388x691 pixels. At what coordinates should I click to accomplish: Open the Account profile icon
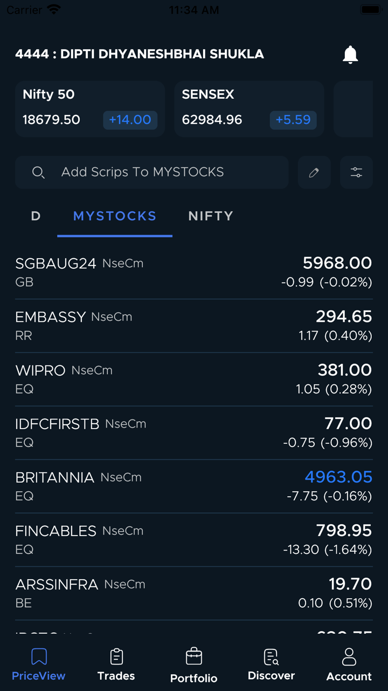[349, 657]
